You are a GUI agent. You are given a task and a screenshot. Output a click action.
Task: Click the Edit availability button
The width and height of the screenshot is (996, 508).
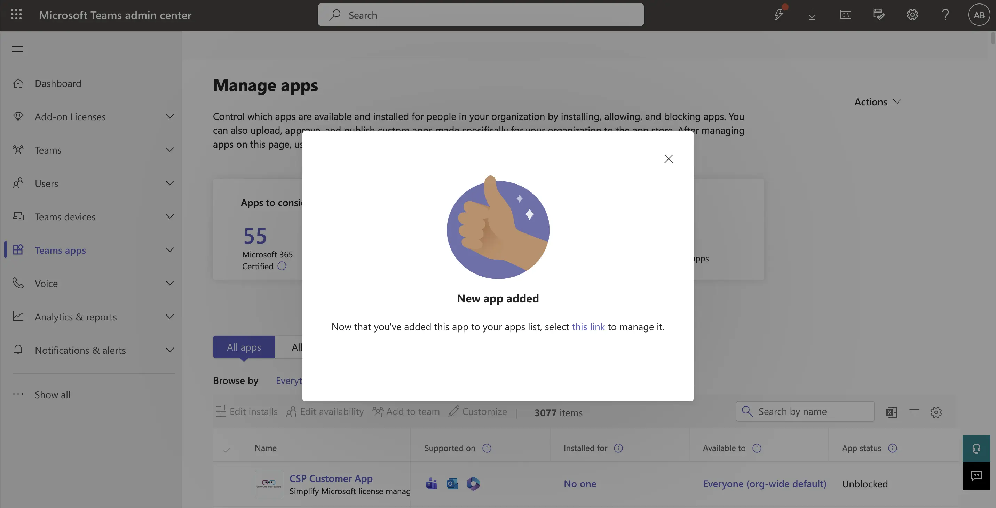click(x=325, y=411)
